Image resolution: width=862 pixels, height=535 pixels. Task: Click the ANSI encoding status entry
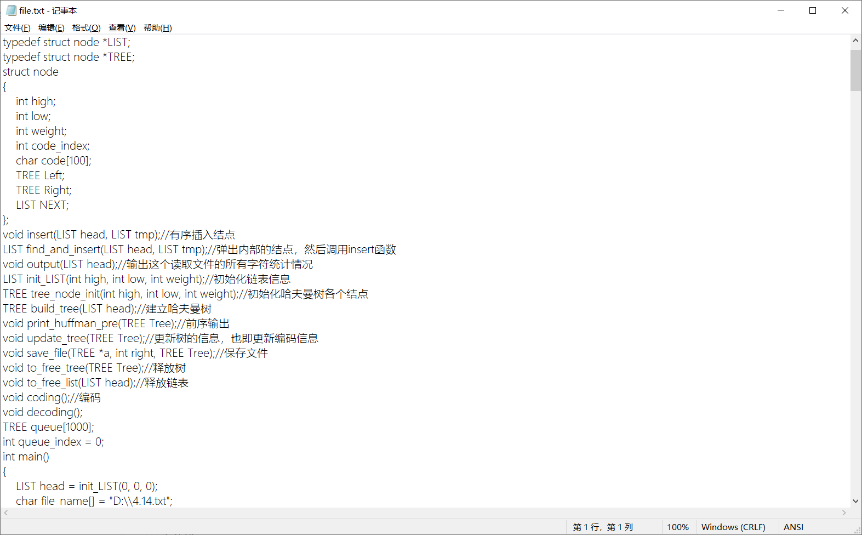click(x=794, y=527)
